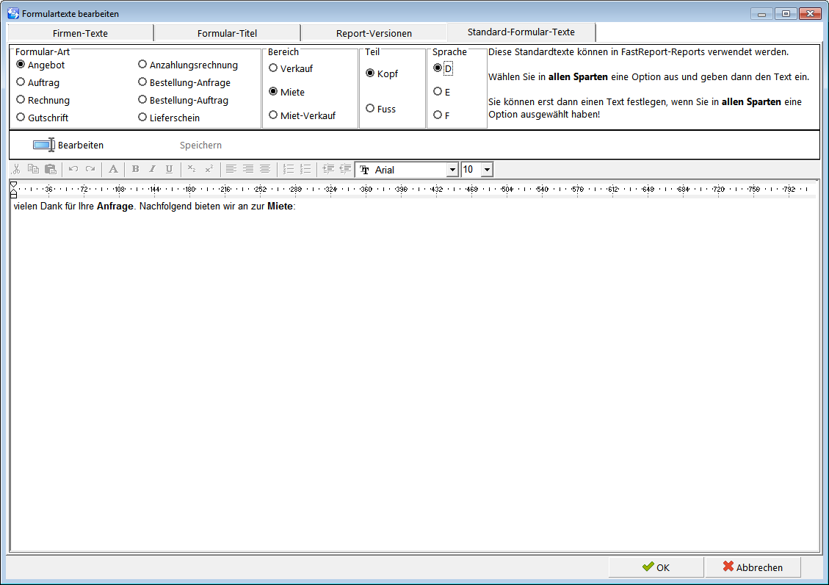Screen dimensions: 829x585
Task: Select Gutschrift form type
Action: pyautogui.click(x=43, y=117)
